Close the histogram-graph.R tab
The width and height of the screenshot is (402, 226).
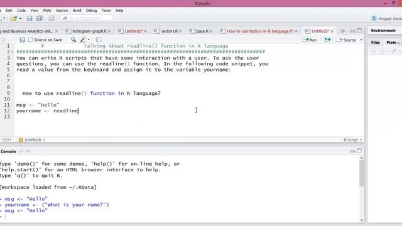point(109,31)
